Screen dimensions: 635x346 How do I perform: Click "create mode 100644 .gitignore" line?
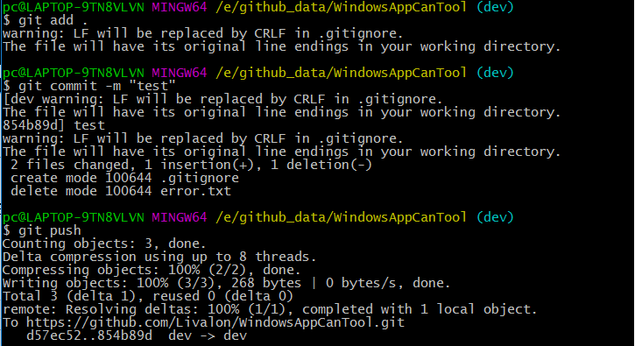pyautogui.click(x=124, y=178)
